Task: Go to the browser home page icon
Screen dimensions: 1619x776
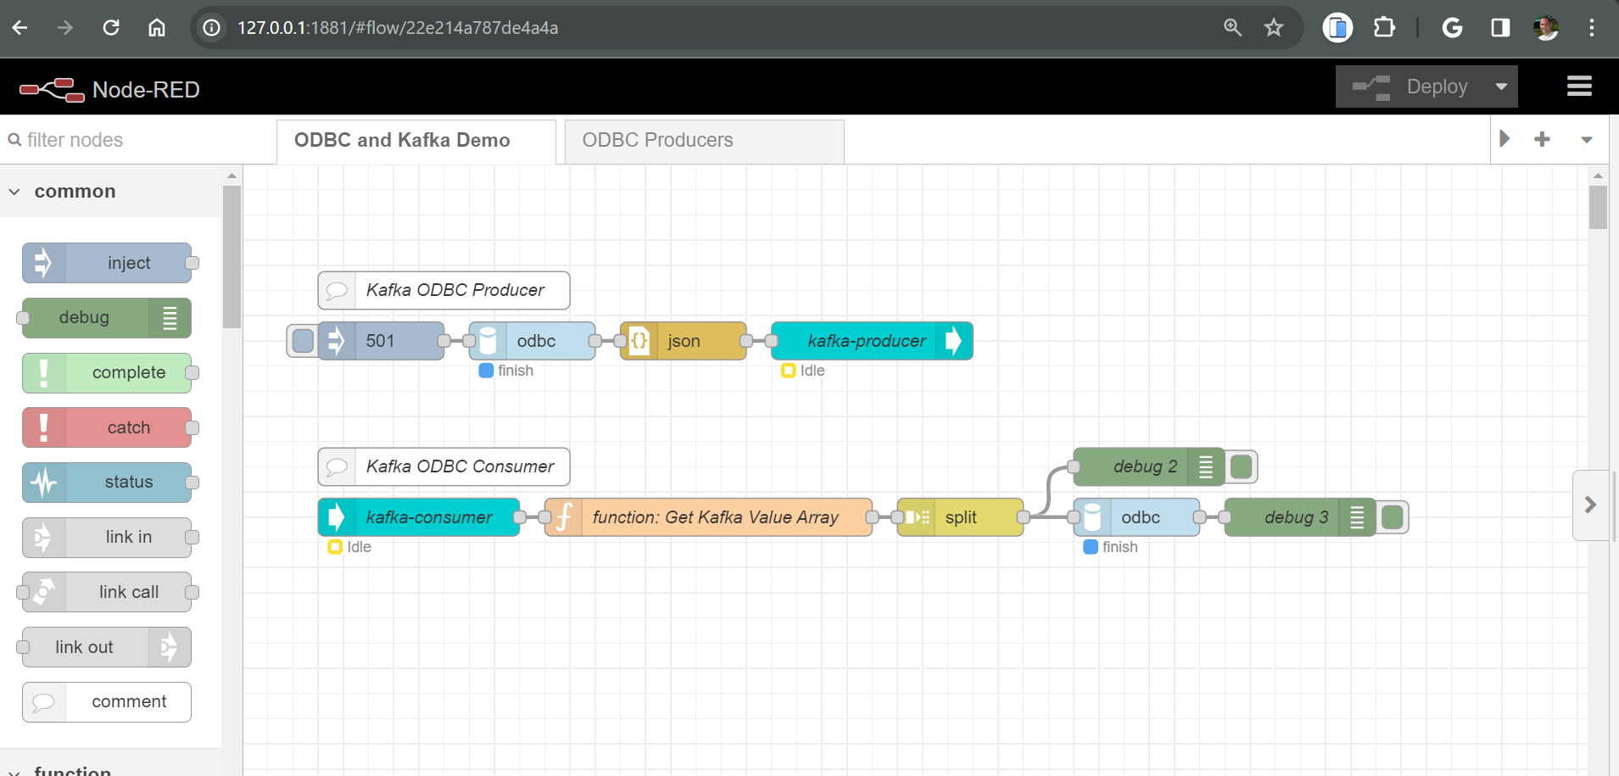Action: (157, 28)
